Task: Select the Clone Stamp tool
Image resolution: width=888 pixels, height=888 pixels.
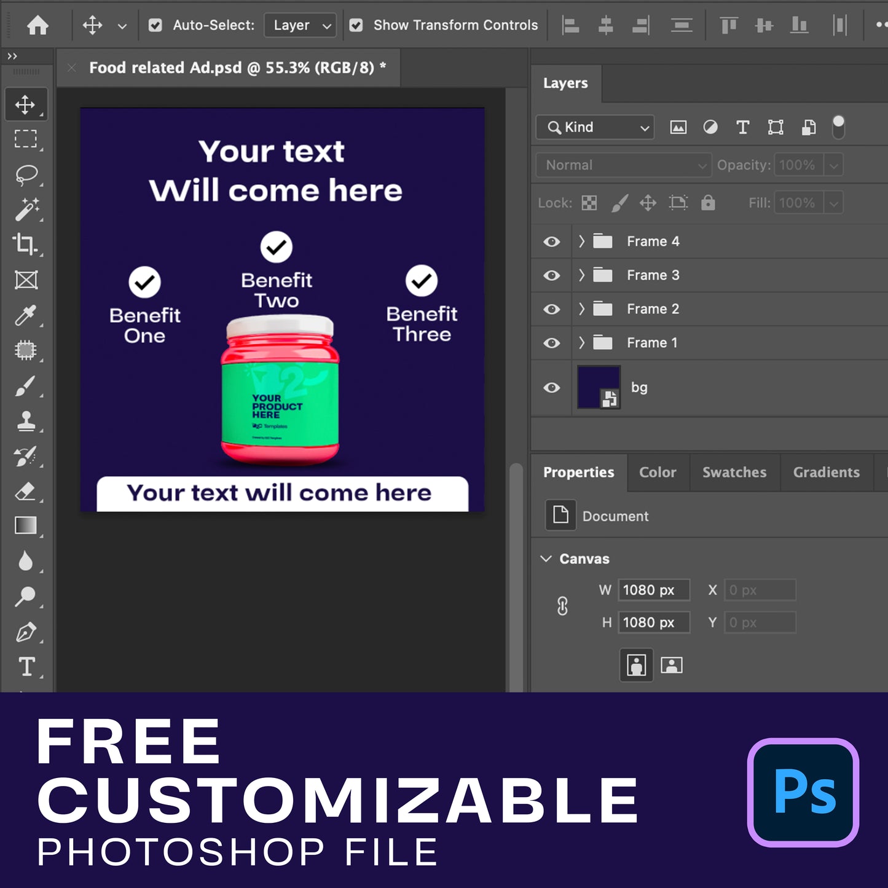Action: point(26,422)
